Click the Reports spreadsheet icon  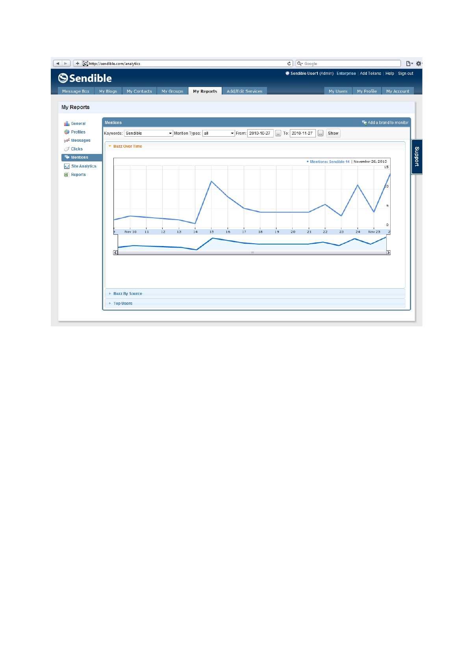coord(67,175)
